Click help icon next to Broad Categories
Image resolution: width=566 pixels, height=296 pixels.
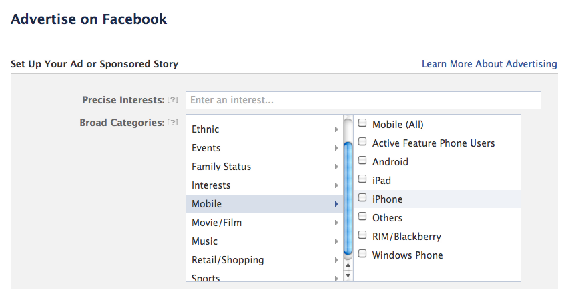(x=173, y=123)
